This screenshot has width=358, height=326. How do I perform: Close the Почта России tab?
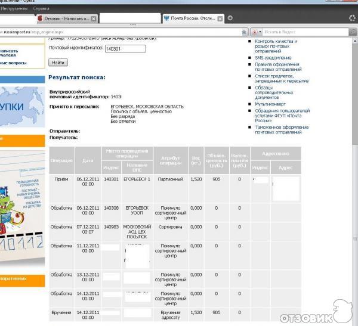point(220,18)
